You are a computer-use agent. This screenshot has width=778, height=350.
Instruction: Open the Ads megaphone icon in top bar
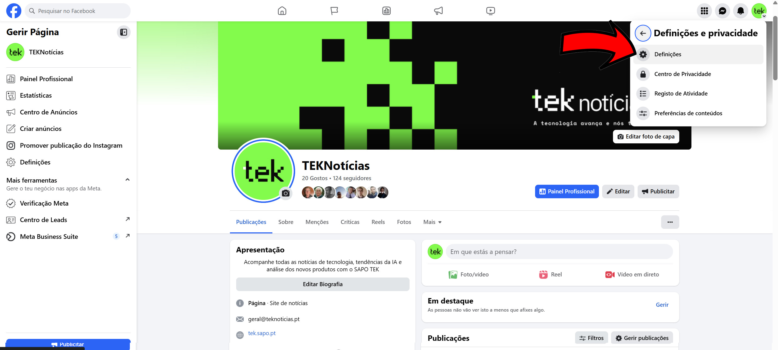click(x=438, y=11)
